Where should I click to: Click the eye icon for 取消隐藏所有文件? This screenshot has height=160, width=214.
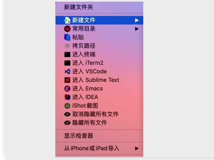click(x=67, y=114)
